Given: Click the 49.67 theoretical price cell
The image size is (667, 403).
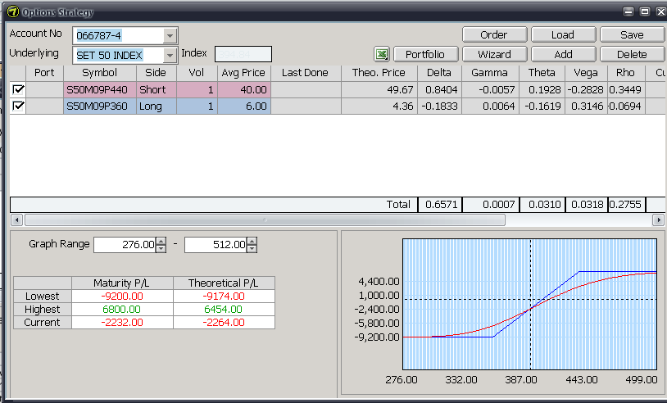Looking at the screenshot, I should click(379, 90).
